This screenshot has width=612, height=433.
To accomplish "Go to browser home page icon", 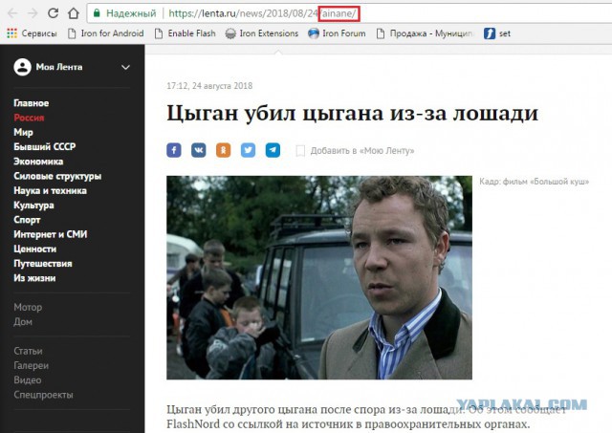I will [74, 13].
